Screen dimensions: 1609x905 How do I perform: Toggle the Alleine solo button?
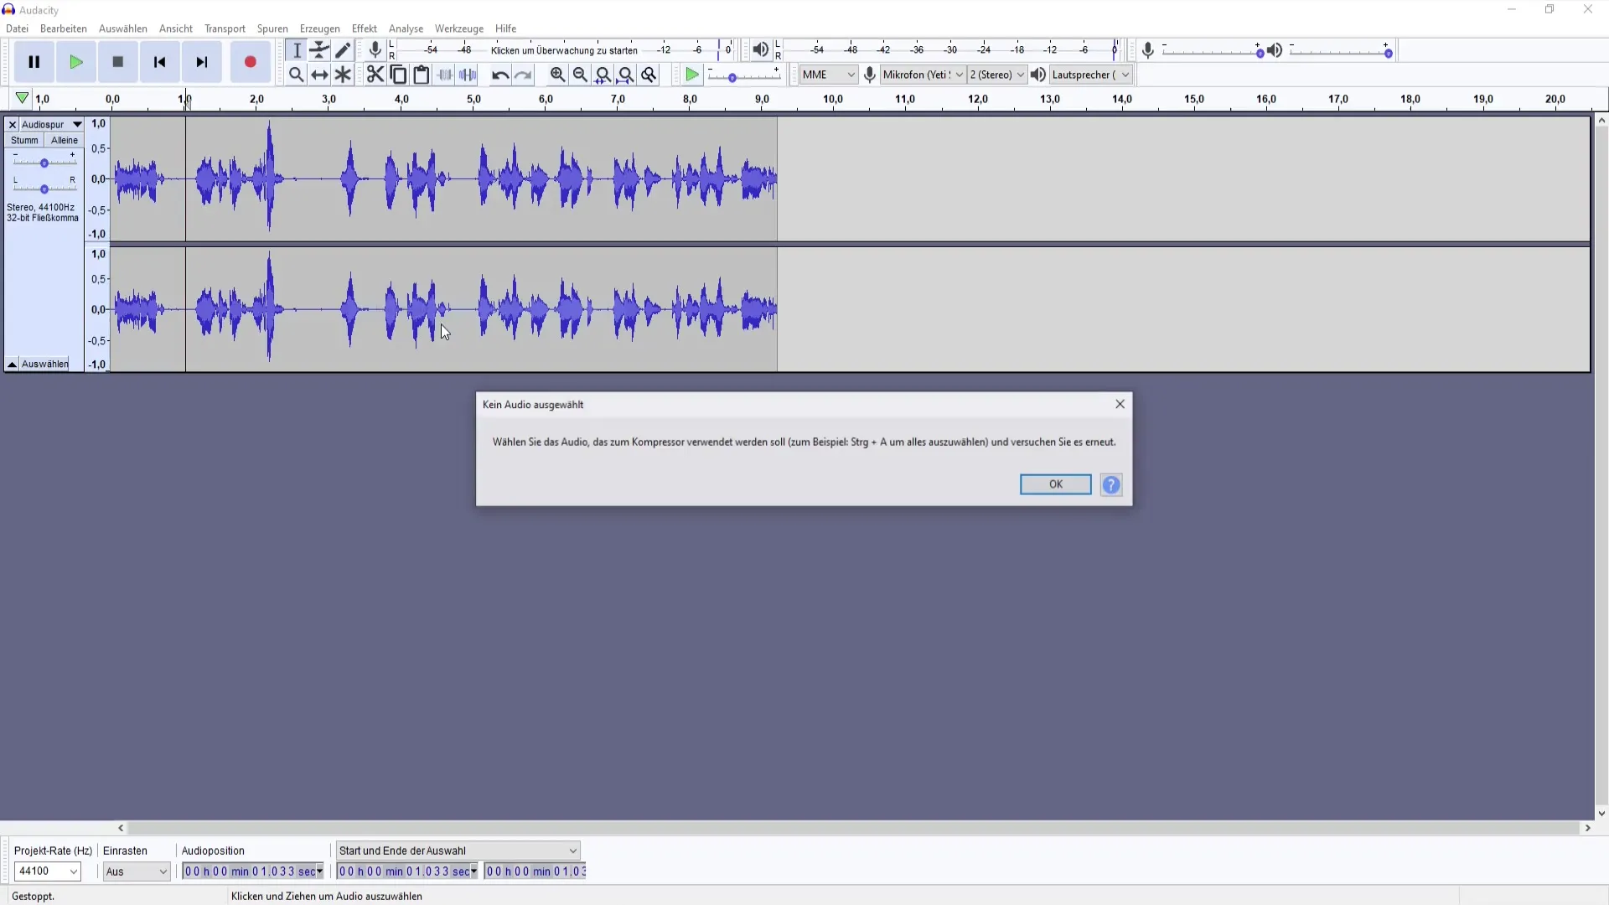tap(65, 141)
